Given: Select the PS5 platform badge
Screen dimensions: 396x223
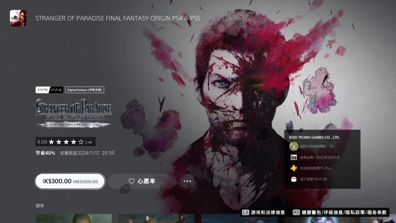Looking at the screenshot, I should point(43,90).
